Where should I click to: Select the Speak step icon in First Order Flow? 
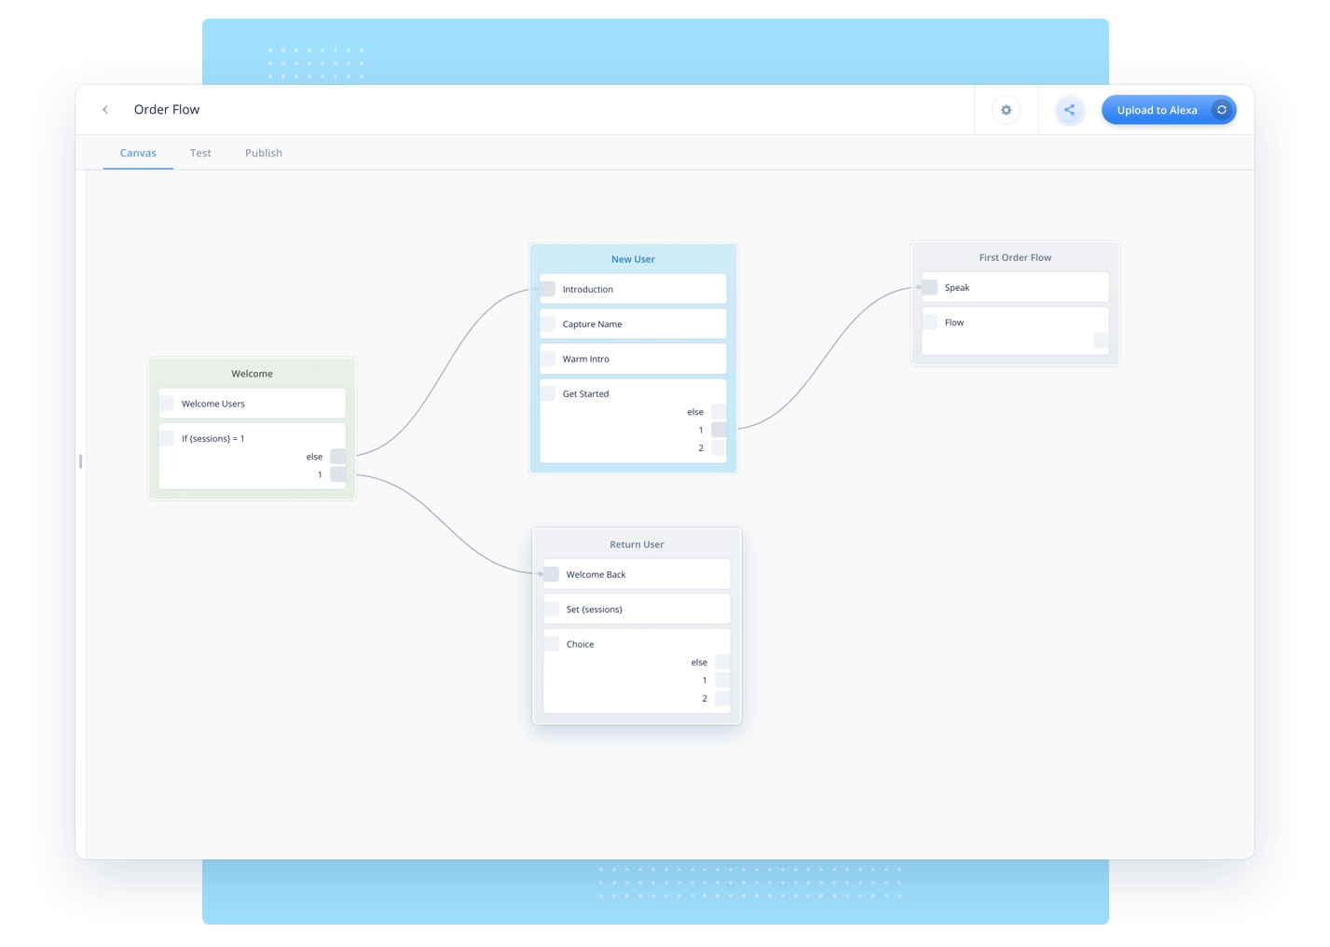coord(929,287)
